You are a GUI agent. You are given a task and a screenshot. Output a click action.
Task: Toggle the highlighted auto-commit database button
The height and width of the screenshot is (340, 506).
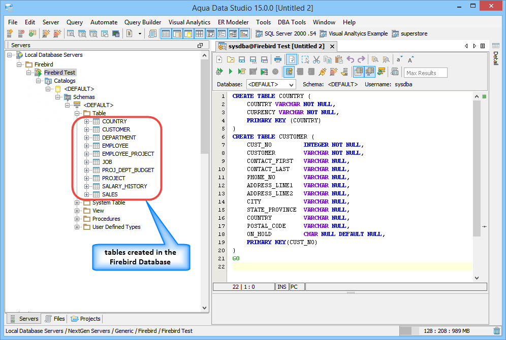289,72
